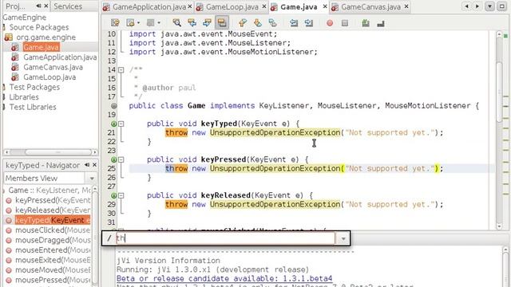The image size is (511, 287).
Task: Select org.game.engine package
Action: point(46,37)
